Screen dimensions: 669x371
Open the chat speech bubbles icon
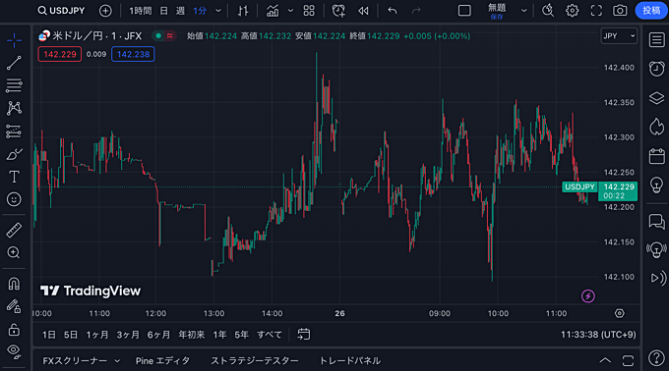tap(656, 222)
